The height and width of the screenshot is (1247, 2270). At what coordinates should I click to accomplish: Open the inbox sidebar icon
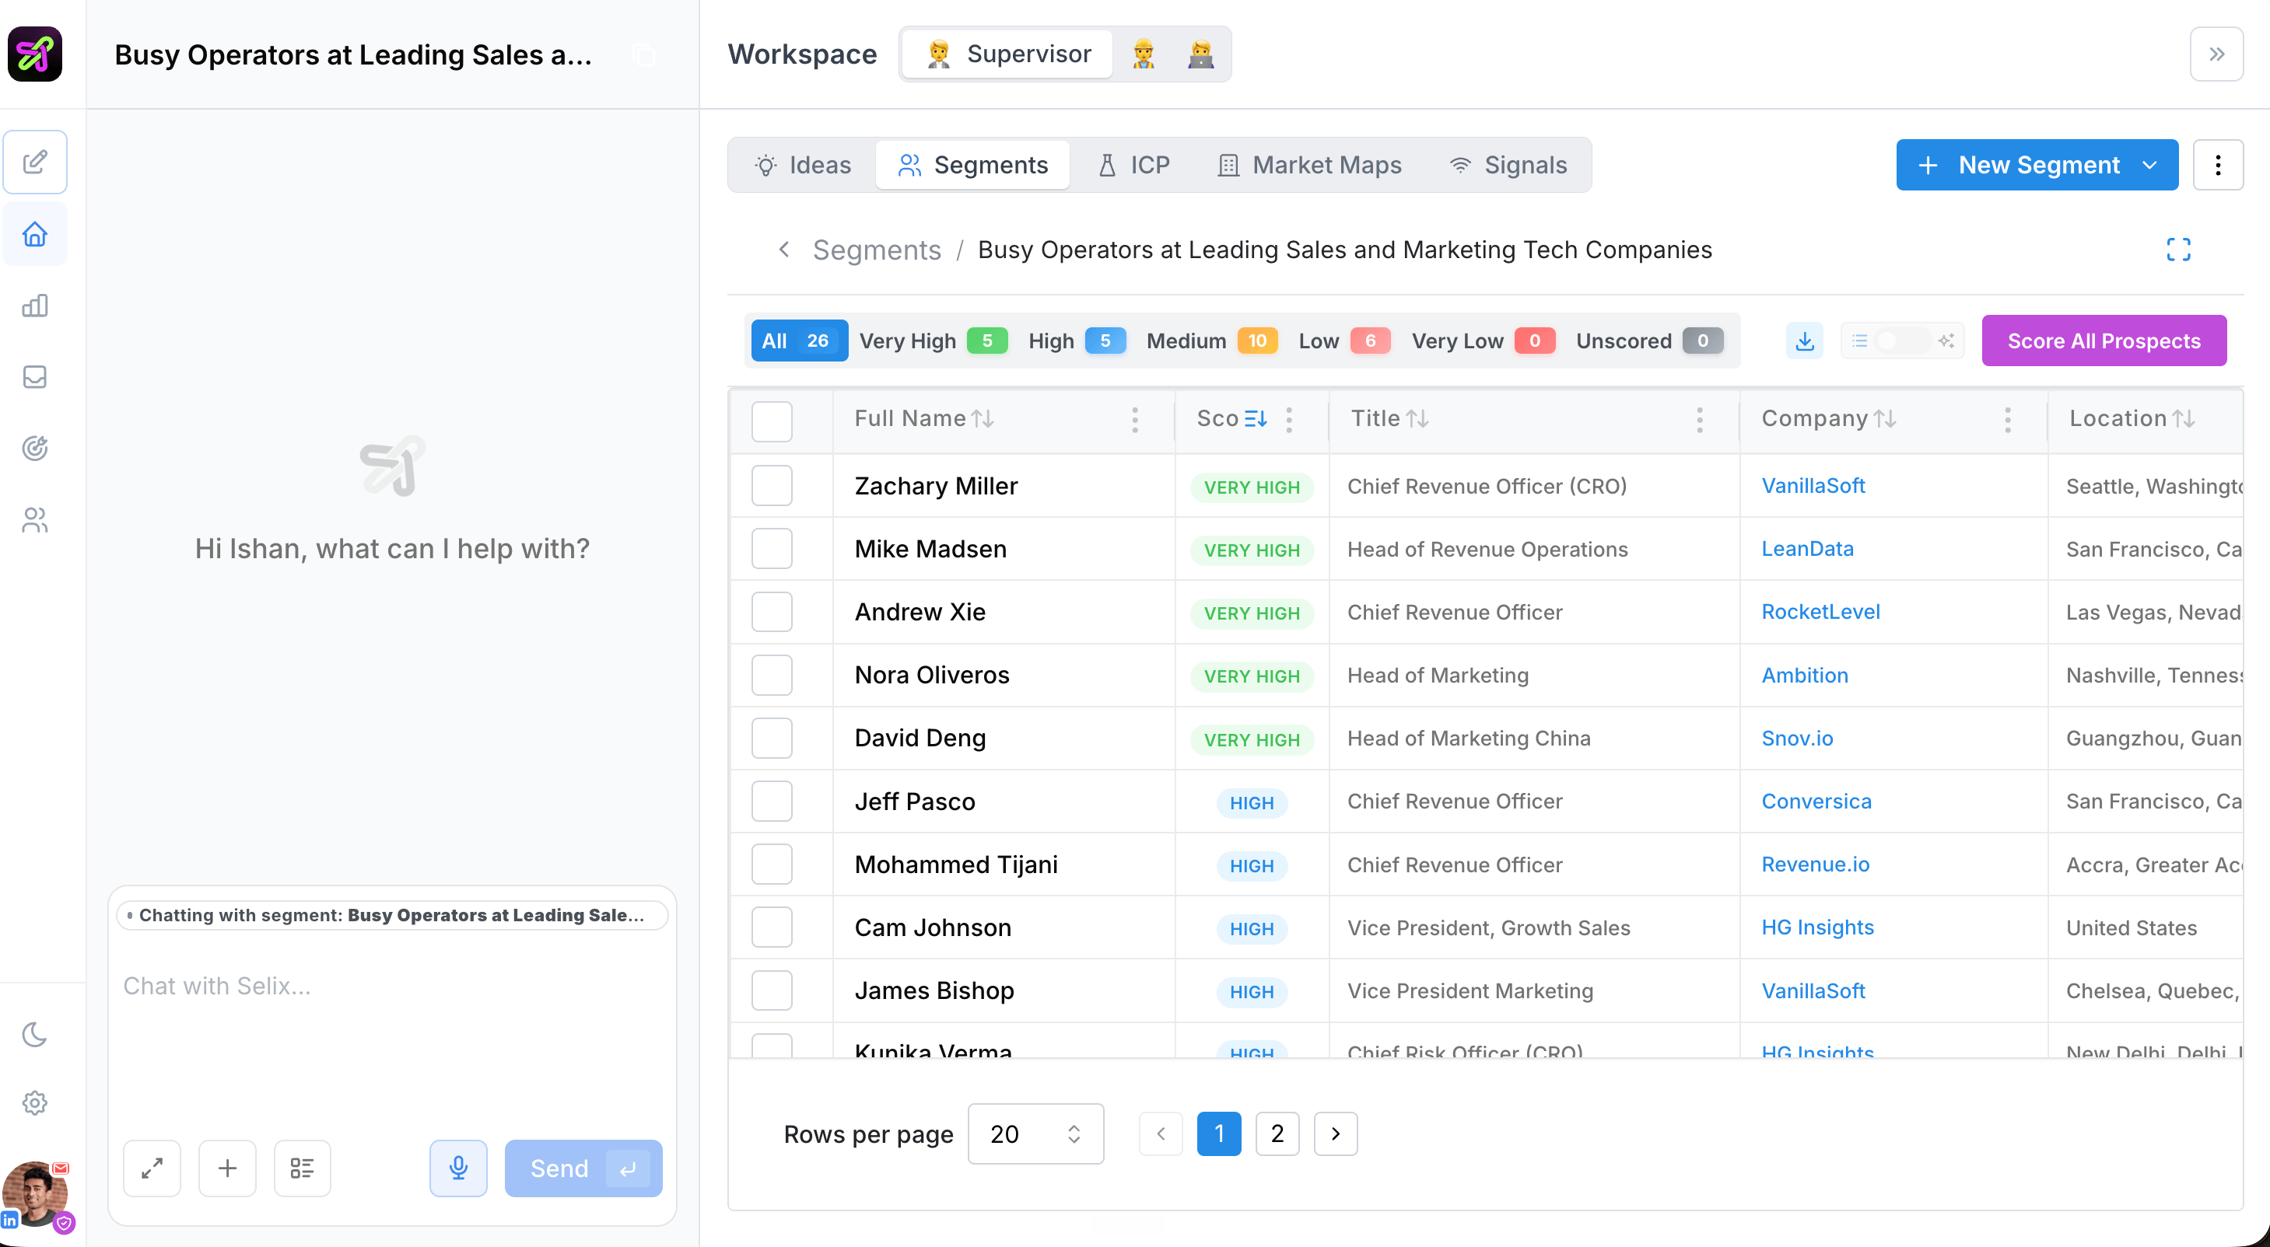(x=35, y=377)
